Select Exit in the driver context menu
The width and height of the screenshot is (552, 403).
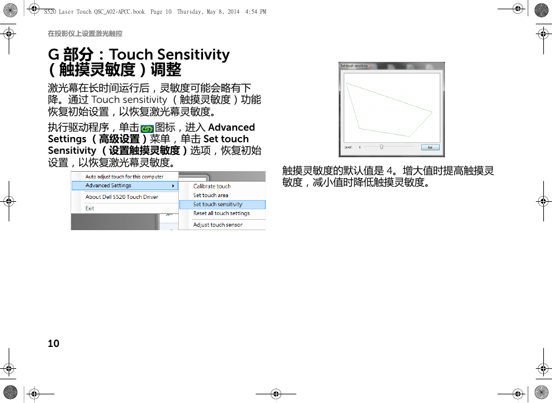[90, 208]
